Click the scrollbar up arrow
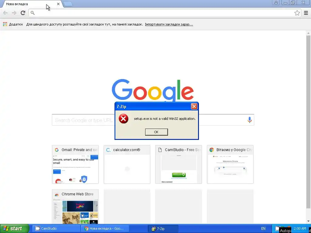Screen dimensions: 311x233 (308, 33)
